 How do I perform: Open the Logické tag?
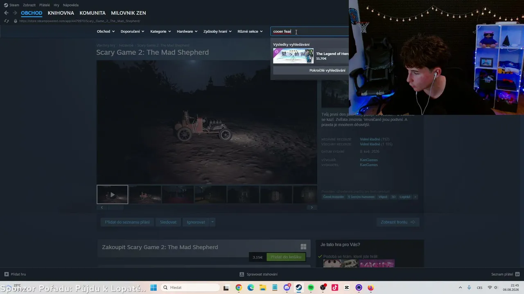tap(405, 197)
